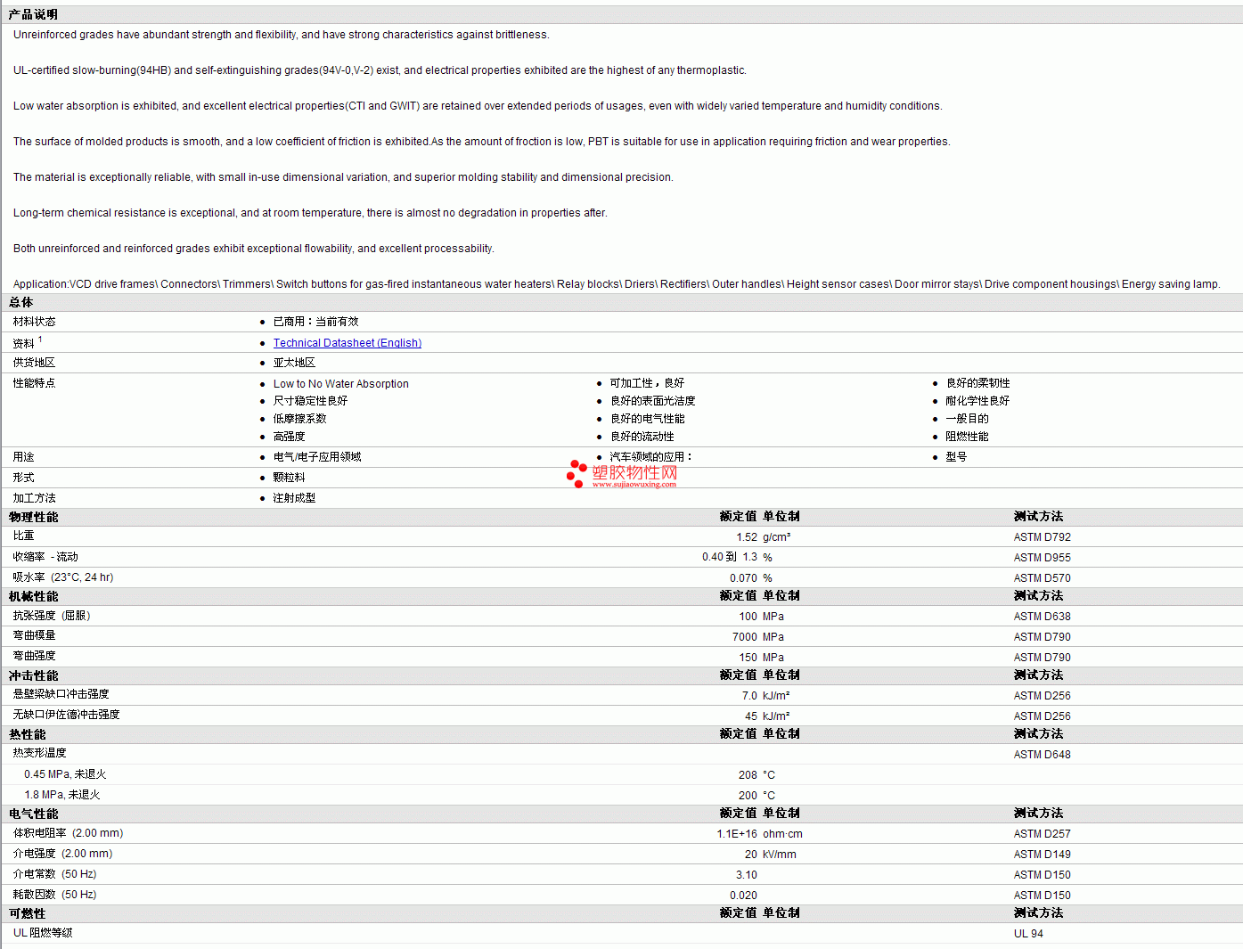Select the 1.52 specific gravity value
The height and width of the screenshot is (949, 1243).
tap(747, 537)
